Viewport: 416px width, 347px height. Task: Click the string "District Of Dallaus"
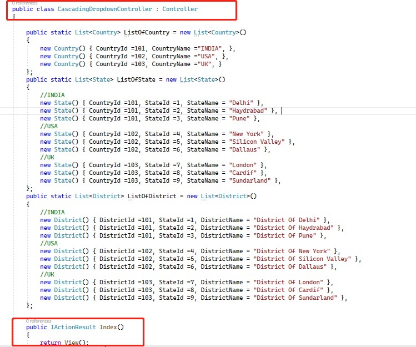click(x=290, y=266)
